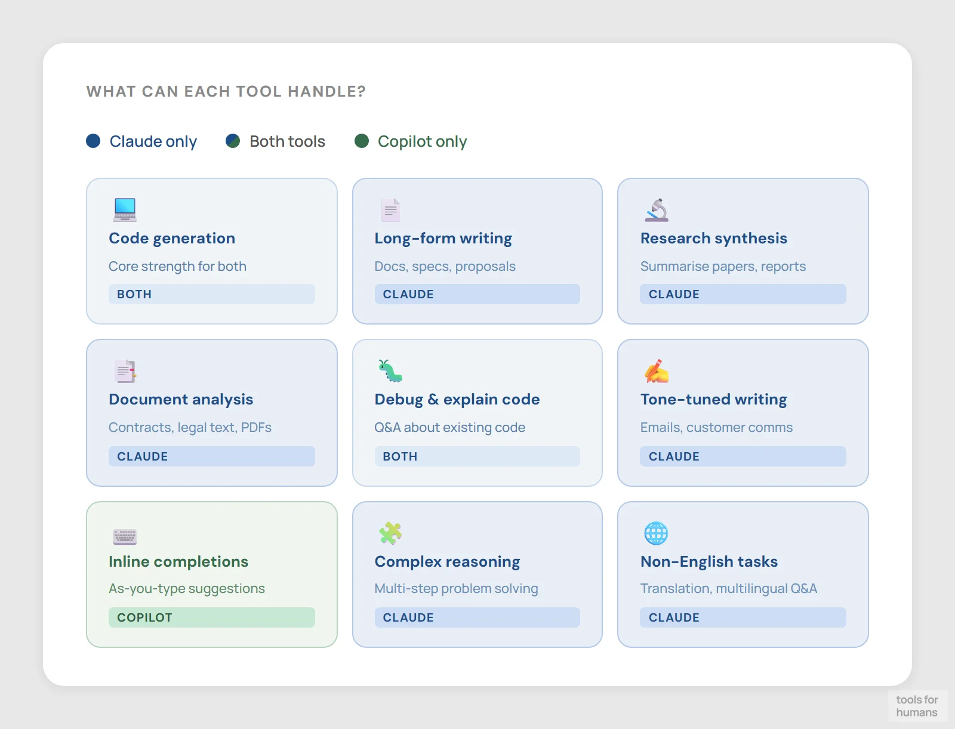Click the document icon above Long-form writing
This screenshot has width=955, height=729.
[x=389, y=209]
